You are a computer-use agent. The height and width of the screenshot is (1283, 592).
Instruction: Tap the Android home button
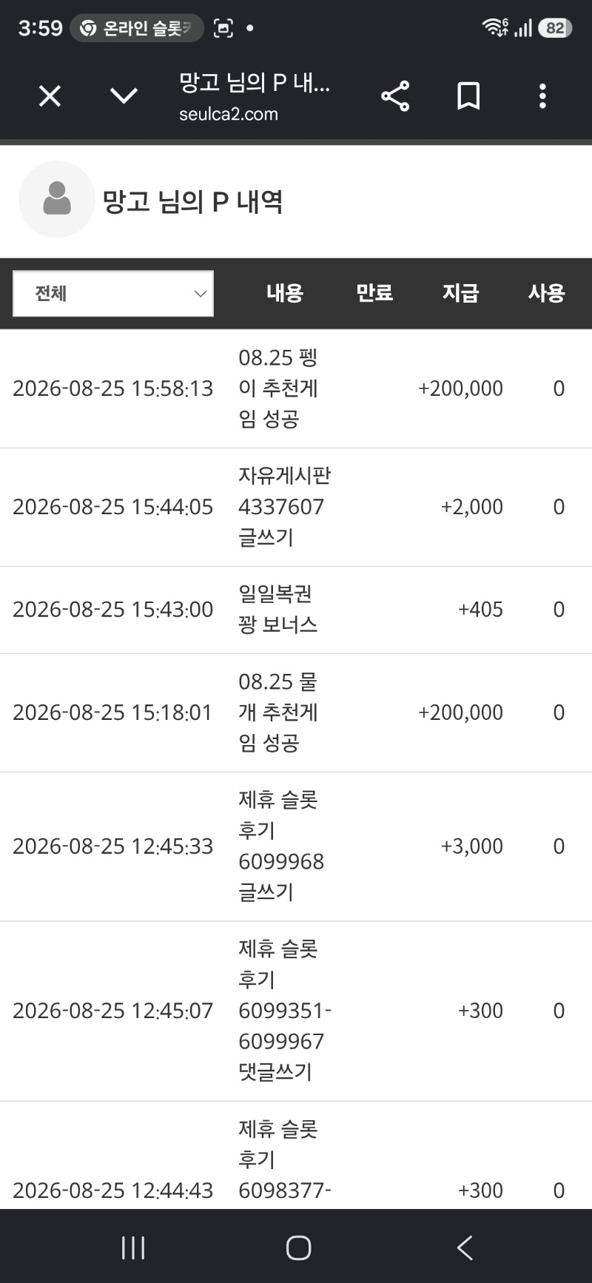point(298,1247)
